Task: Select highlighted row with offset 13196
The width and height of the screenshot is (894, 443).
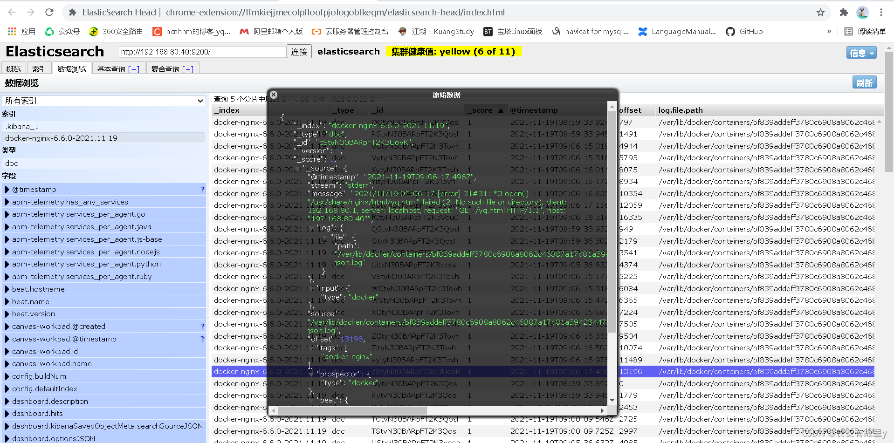Action: click(543, 372)
